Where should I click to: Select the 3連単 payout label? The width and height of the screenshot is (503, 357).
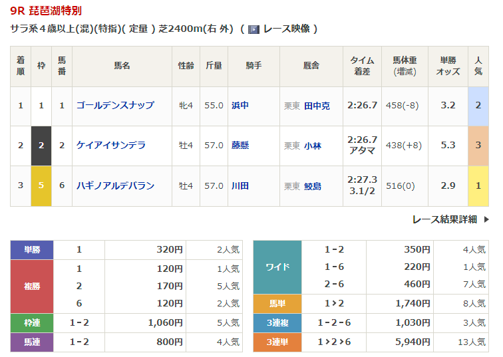coord(277,342)
